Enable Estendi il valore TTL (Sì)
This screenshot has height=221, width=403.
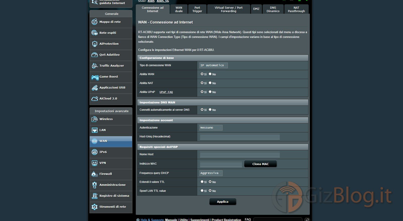(202, 182)
